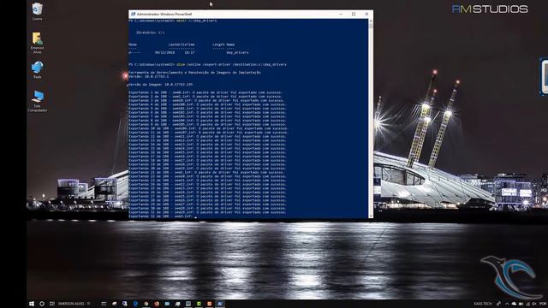This screenshot has height=308, width=548.
Task: Click the dism /online /export-driver command line
Action: point(207,65)
